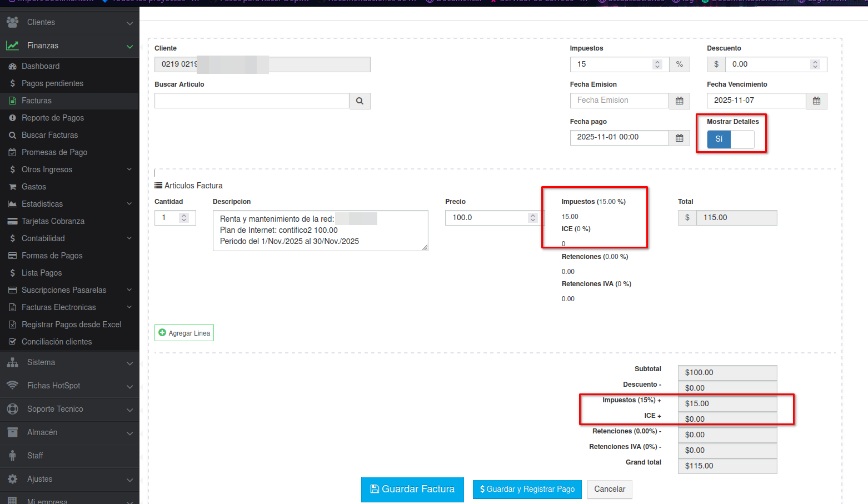Open the Fecha pago calendar icon
Image resolution: width=868 pixels, height=504 pixels.
679,138
